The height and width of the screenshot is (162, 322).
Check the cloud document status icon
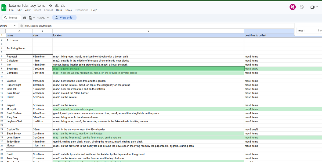pos(63,6)
